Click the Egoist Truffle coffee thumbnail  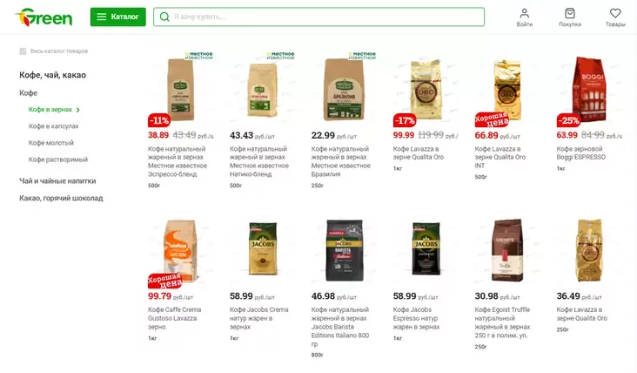pos(507,250)
